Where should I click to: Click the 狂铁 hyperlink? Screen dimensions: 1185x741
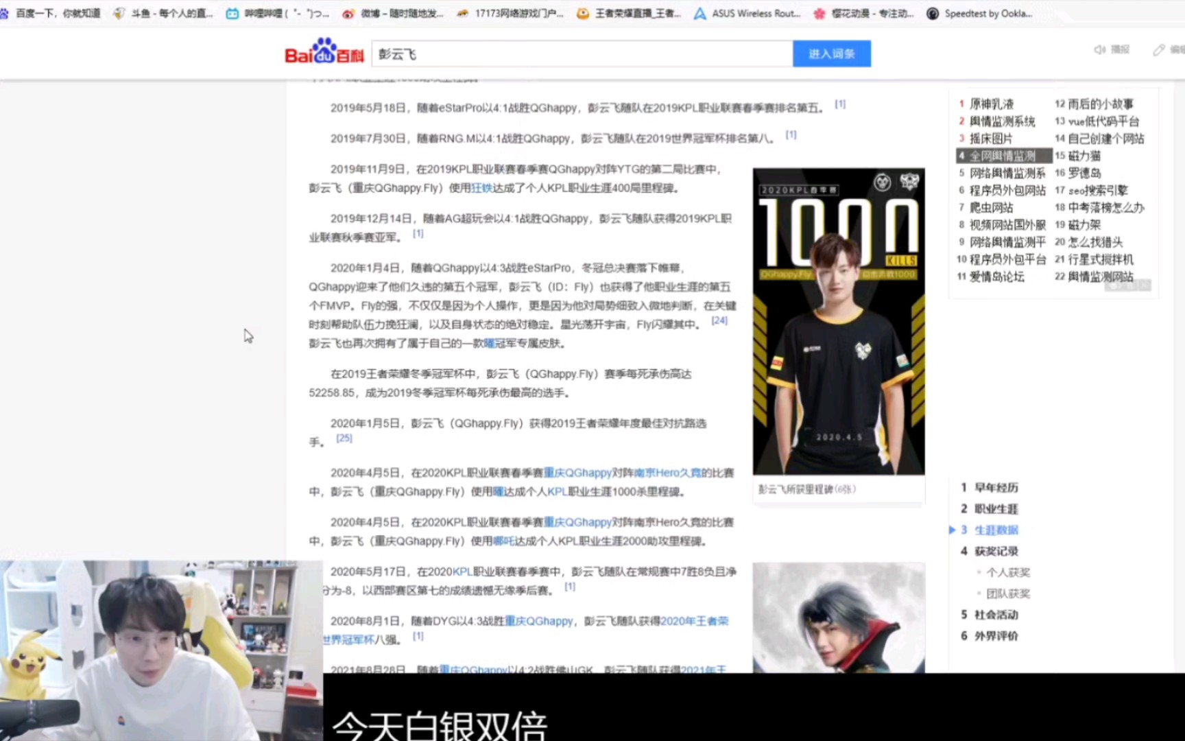click(481, 188)
